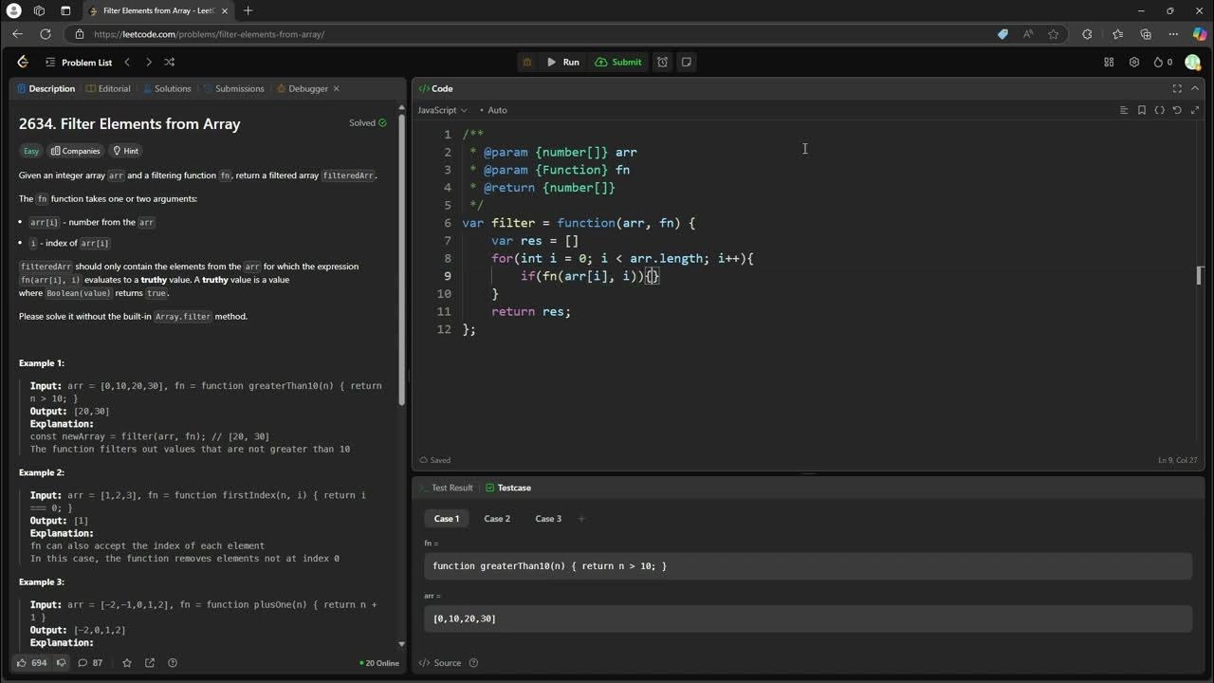The height and width of the screenshot is (683, 1214).
Task: Bookmark this page with browser star
Action: pos(1053,34)
